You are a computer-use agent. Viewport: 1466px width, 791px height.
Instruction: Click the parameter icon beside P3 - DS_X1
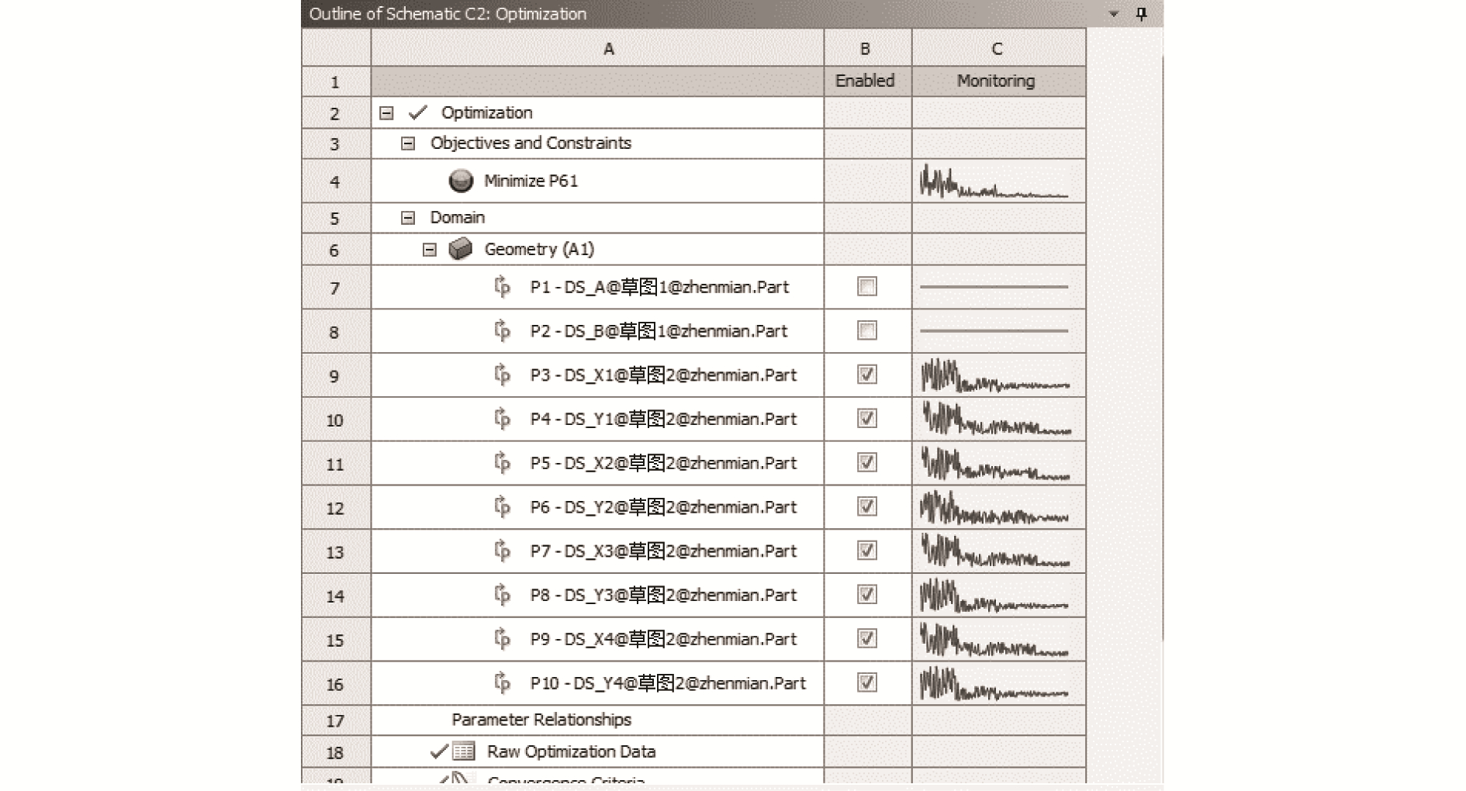(x=503, y=375)
